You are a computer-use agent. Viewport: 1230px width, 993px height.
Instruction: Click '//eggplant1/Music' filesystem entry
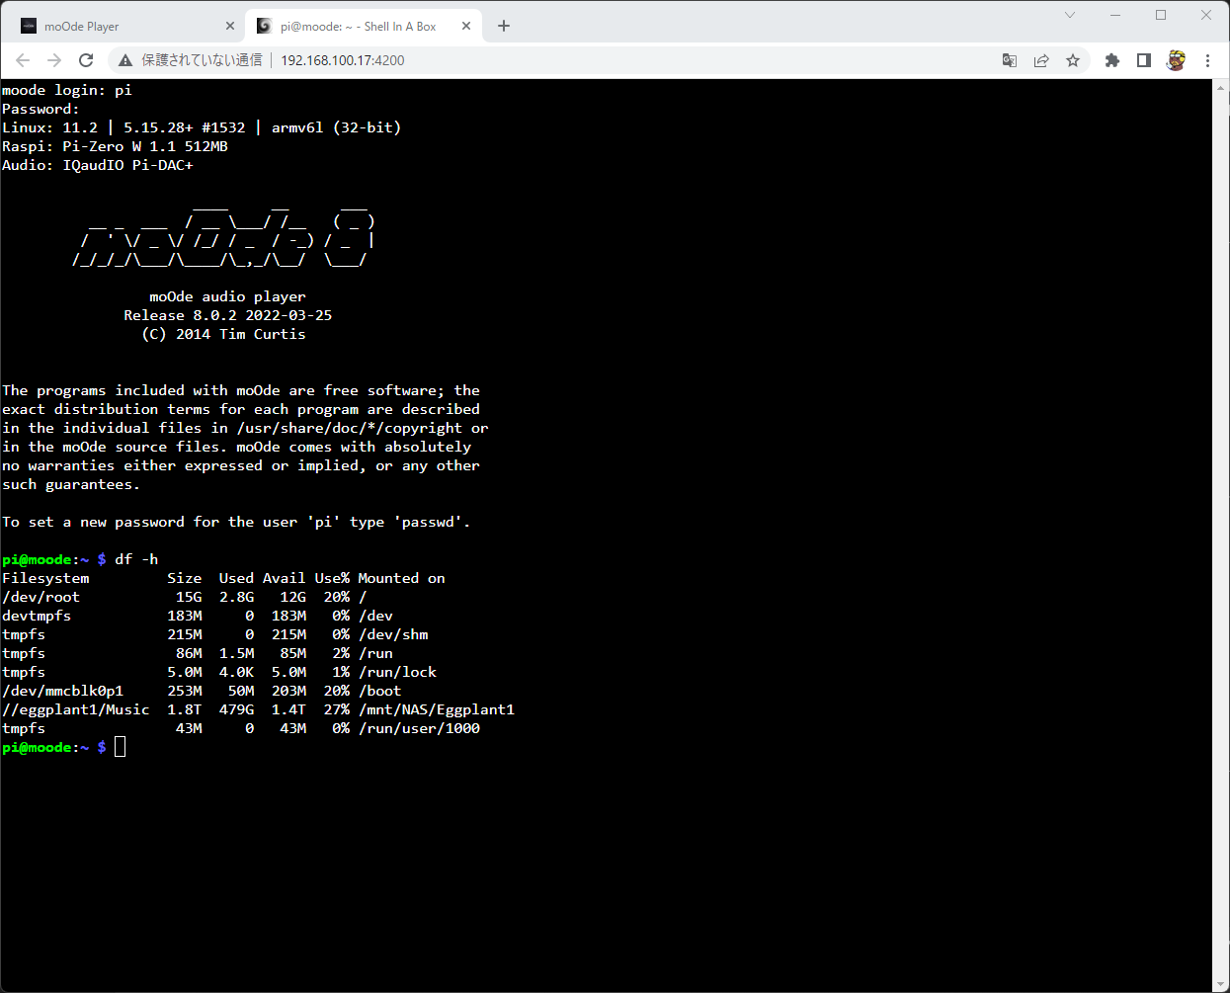point(76,709)
